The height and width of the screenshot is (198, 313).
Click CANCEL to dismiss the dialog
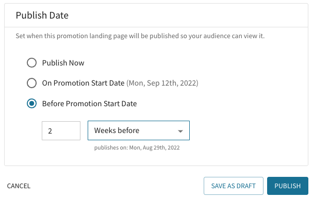tap(19, 186)
